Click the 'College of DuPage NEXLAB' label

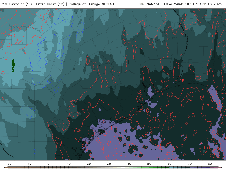point(91,4)
